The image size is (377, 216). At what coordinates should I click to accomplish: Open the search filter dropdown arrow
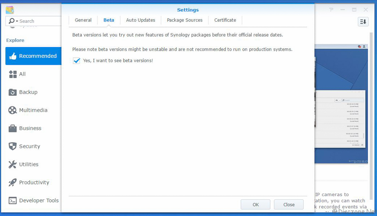17,21
